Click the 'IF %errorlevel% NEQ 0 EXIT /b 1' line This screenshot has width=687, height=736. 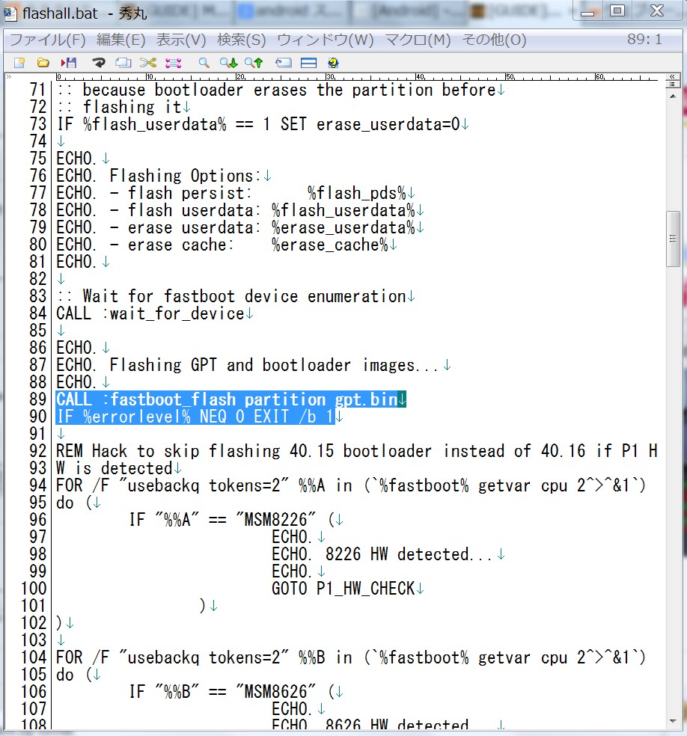click(x=195, y=417)
